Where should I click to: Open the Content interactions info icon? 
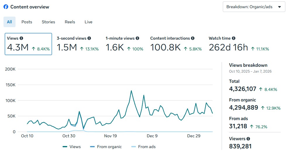coord(192,38)
